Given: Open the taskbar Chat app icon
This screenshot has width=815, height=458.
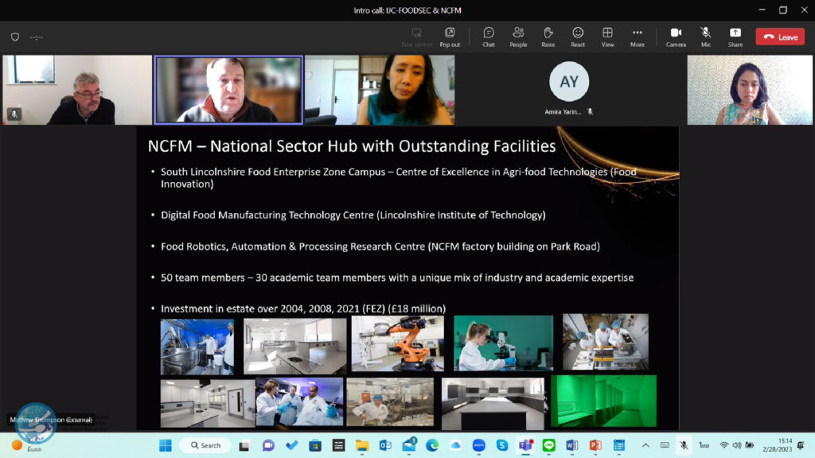Looking at the screenshot, I should pos(268,445).
